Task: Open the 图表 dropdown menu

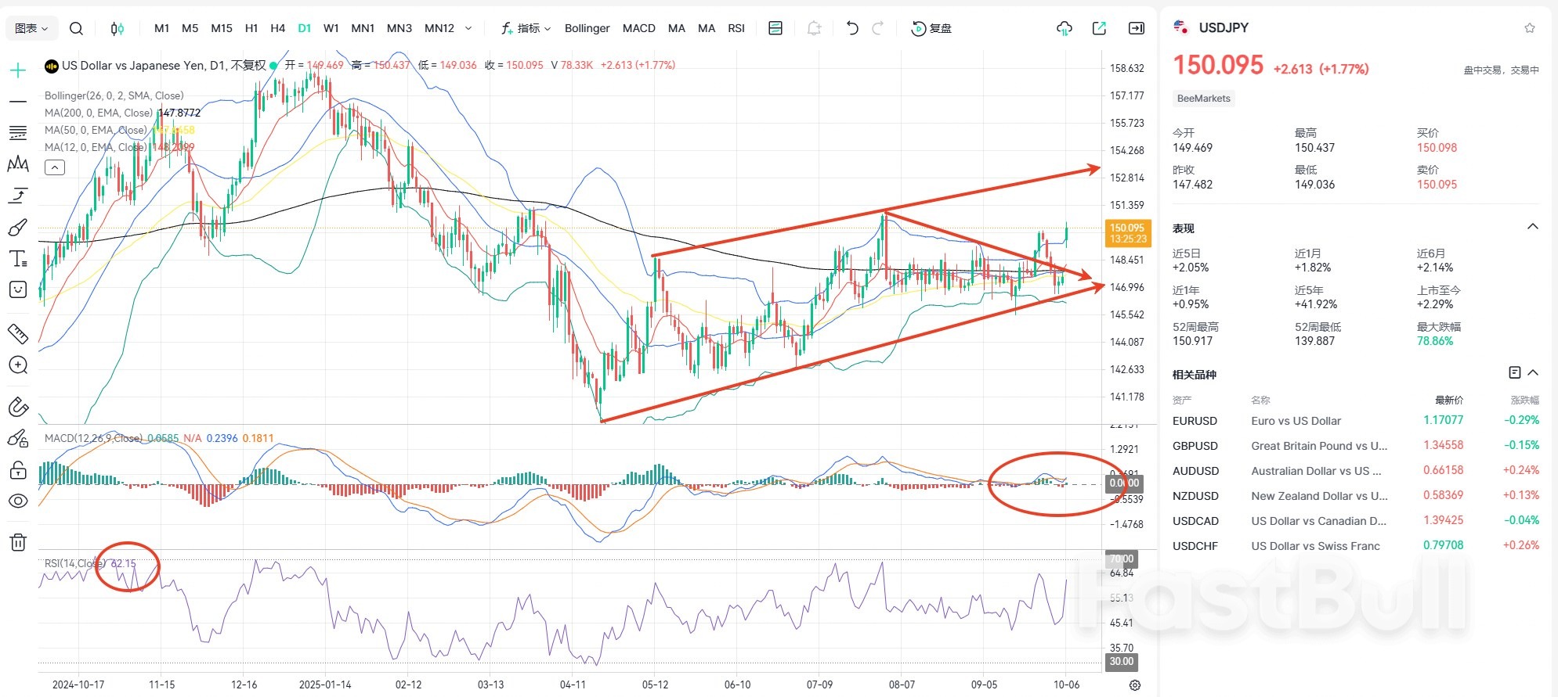Action: point(31,28)
